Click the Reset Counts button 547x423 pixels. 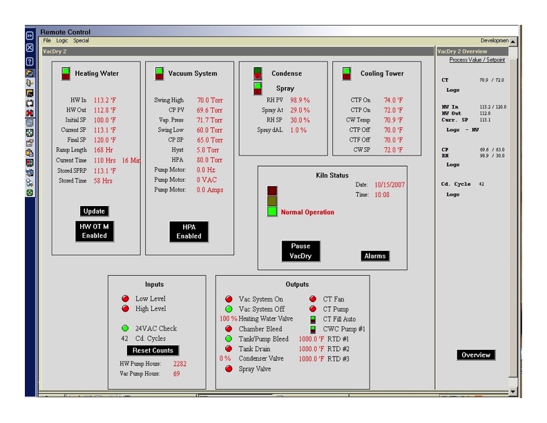coord(153,350)
